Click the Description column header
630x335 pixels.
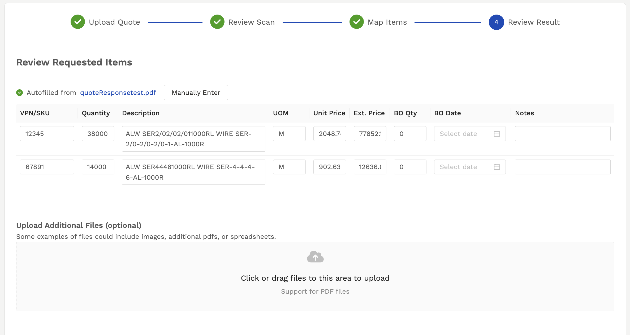pyautogui.click(x=141, y=113)
